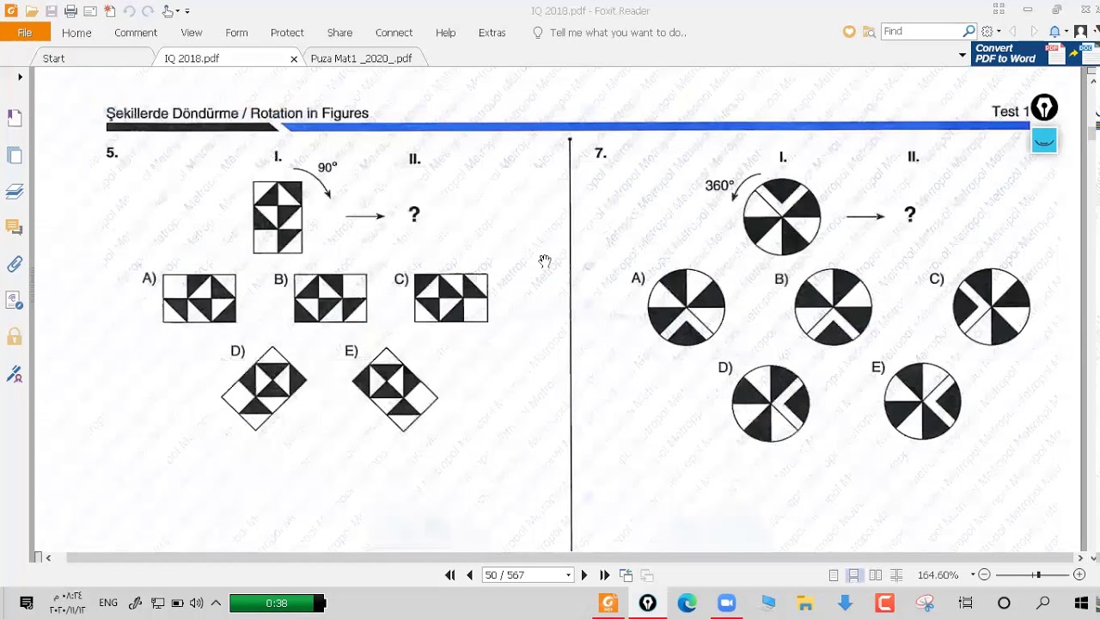The image size is (1100, 619).
Task: Open the Attachments paperclip panel
Action: coord(15,264)
